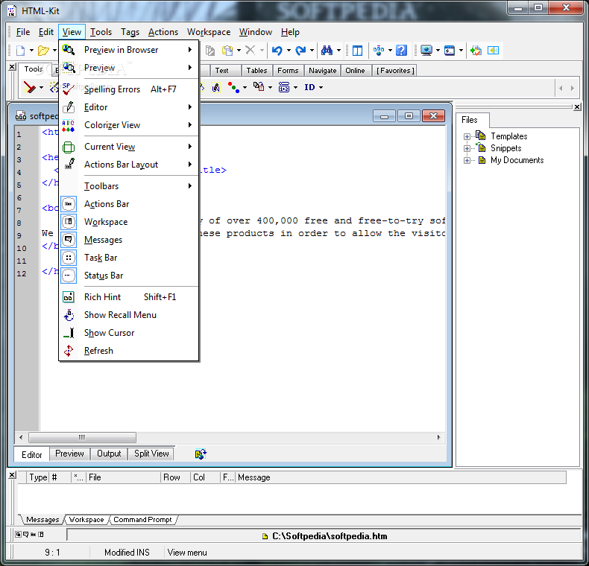Switch to the Navigate actions tab

pyautogui.click(x=322, y=71)
